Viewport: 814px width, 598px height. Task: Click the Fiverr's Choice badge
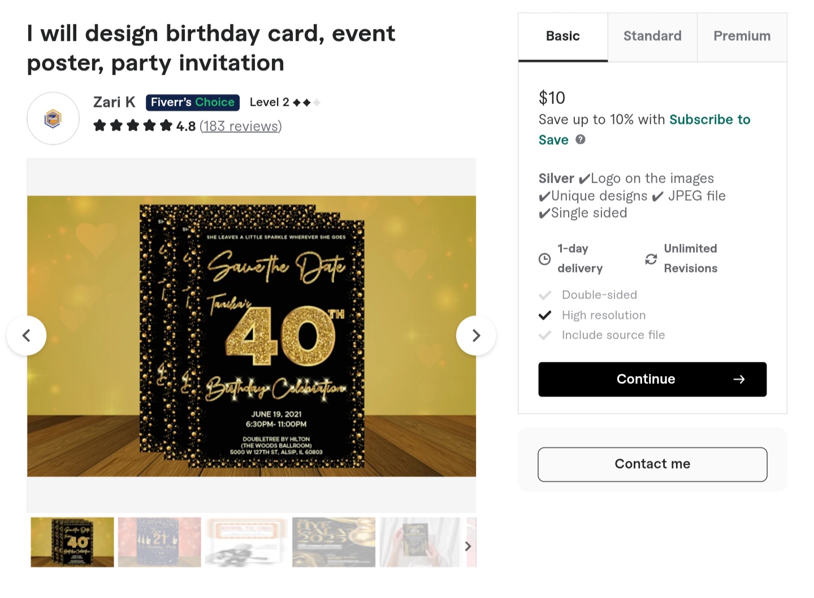pyautogui.click(x=192, y=102)
